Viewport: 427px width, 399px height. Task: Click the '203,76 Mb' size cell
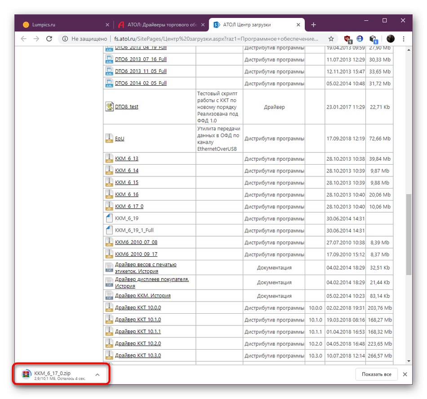380,308
